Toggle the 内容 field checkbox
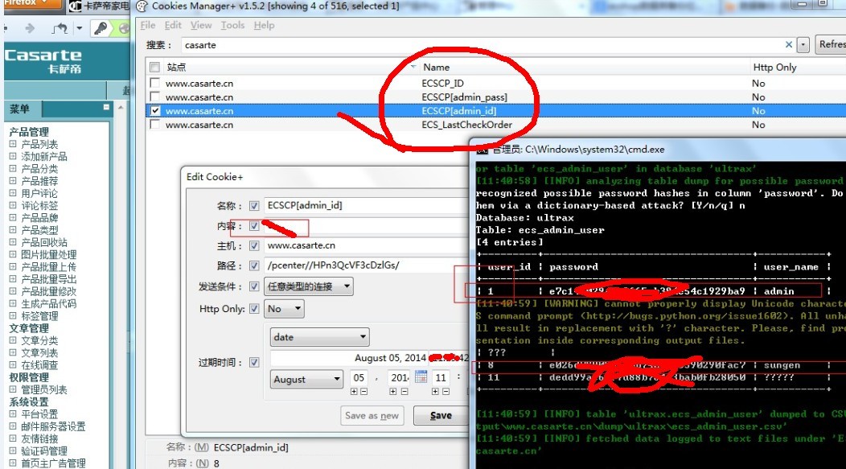The image size is (846, 469). [254, 226]
